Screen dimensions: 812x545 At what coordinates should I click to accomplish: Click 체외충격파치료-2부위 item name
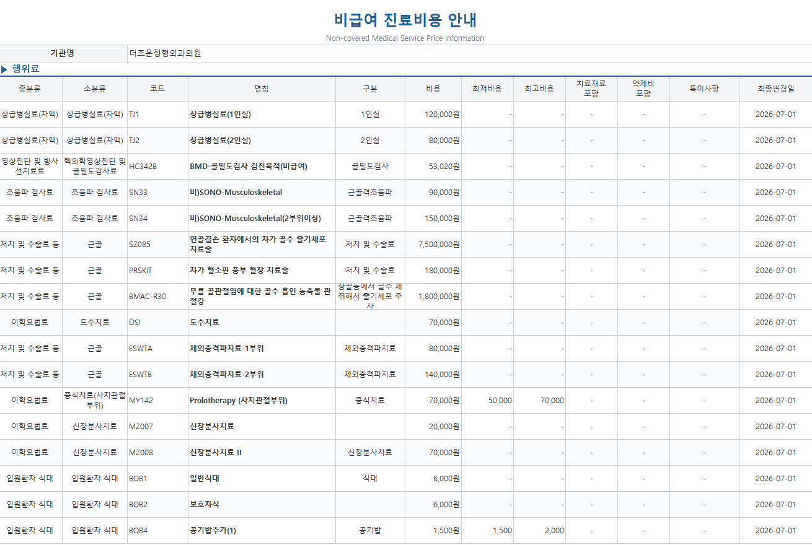coord(227,375)
